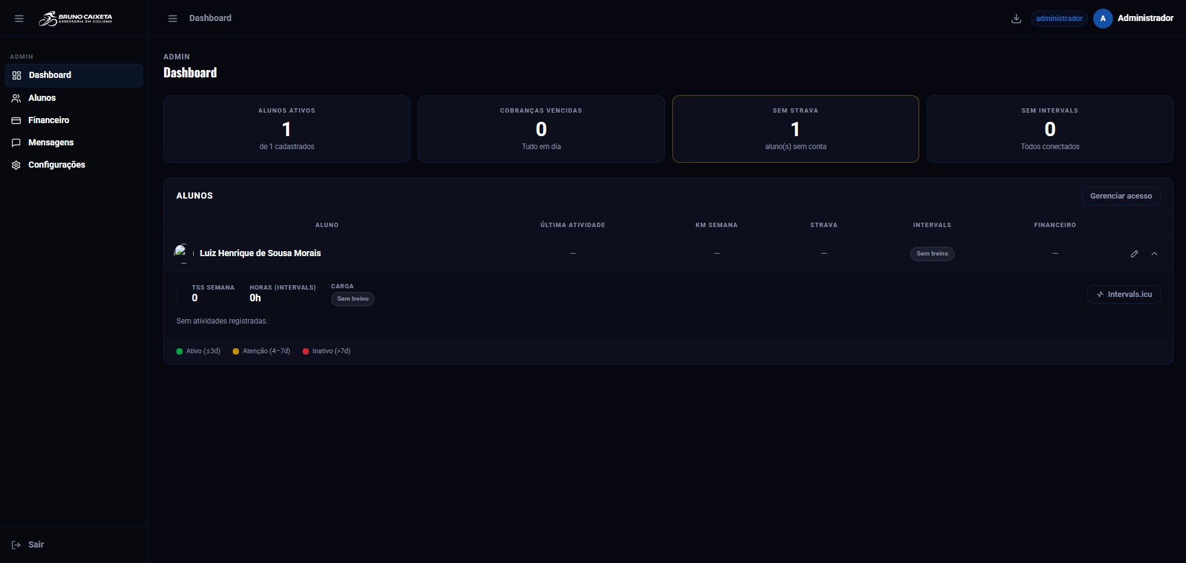Click the Bruno Caixeta cyclist logo
The image size is (1186, 563).
tap(76, 19)
